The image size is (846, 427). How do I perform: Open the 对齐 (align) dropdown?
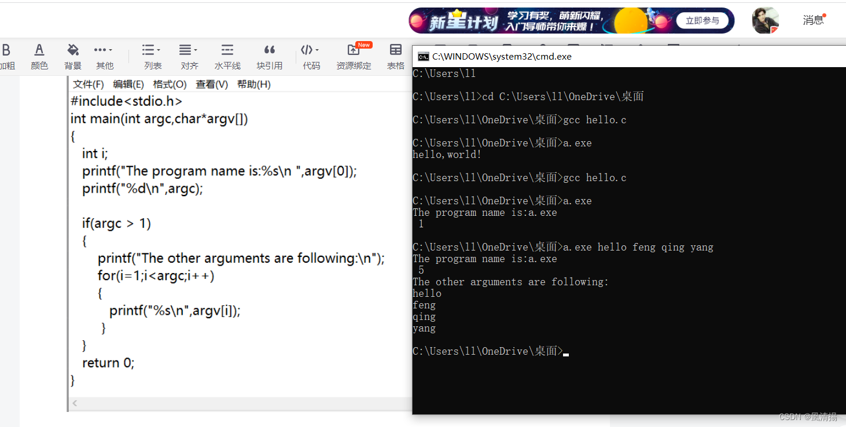point(189,57)
